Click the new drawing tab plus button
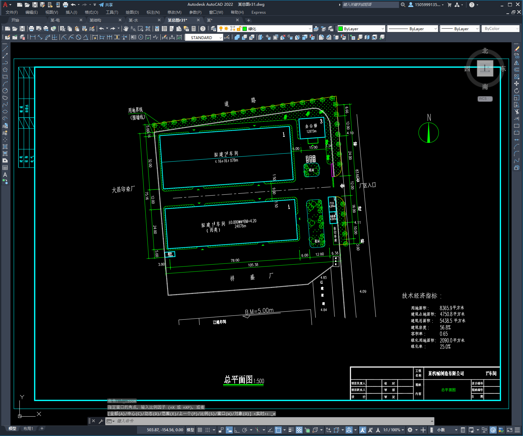The height and width of the screenshot is (436, 523). click(249, 20)
